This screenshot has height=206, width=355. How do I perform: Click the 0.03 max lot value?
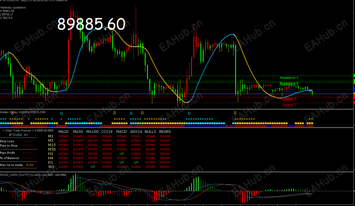[x=30, y=165]
